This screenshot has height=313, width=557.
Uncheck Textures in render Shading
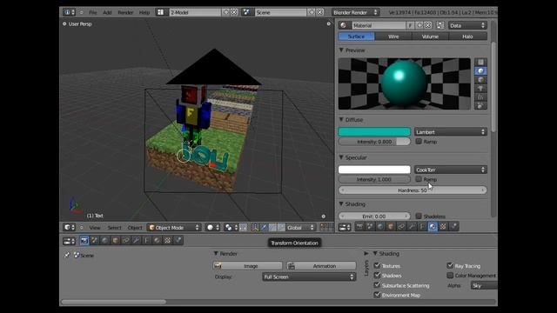[377, 265]
